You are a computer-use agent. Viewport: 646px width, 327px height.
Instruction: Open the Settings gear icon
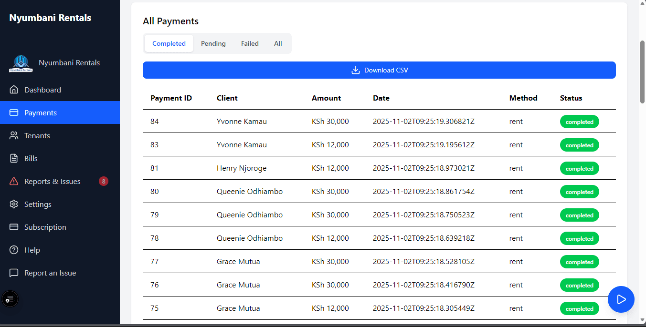point(13,204)
